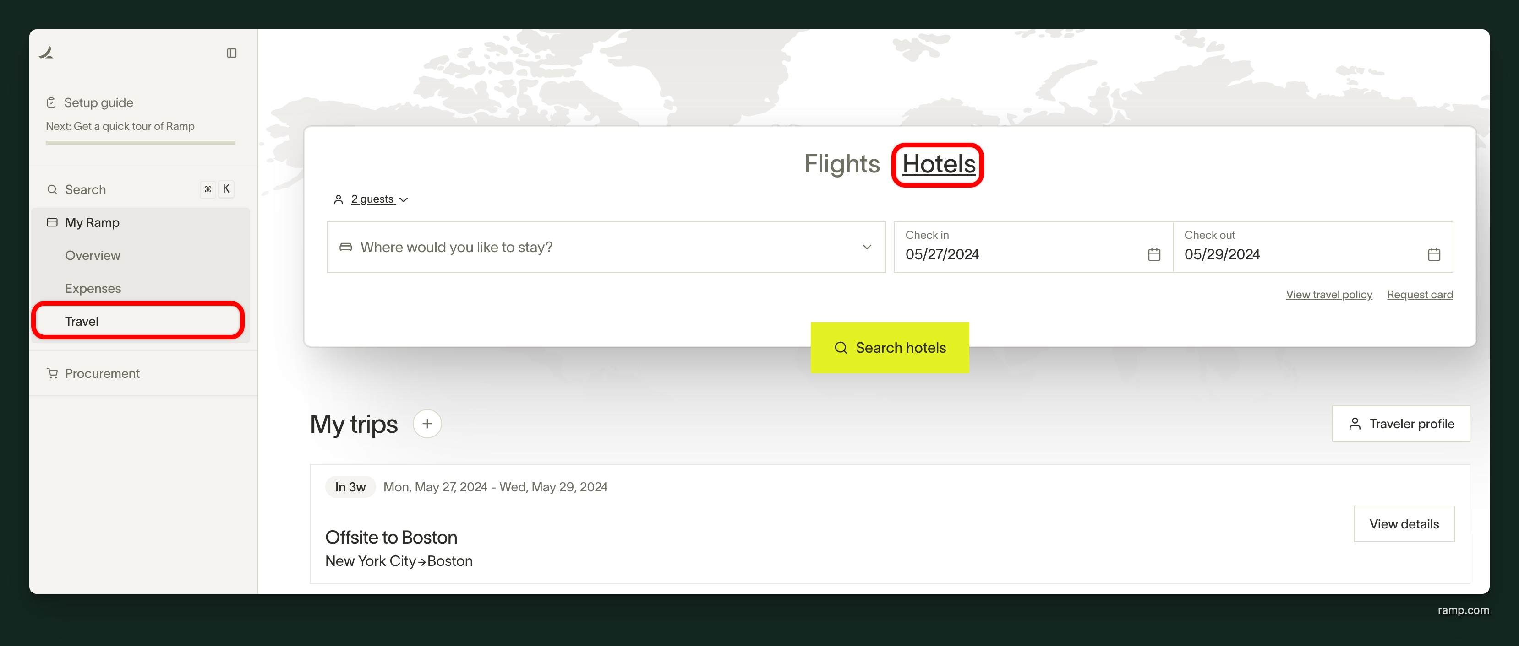Click the Search hotels button
Viewport: 1519px width, 646px height.
(x=889, y=347)
